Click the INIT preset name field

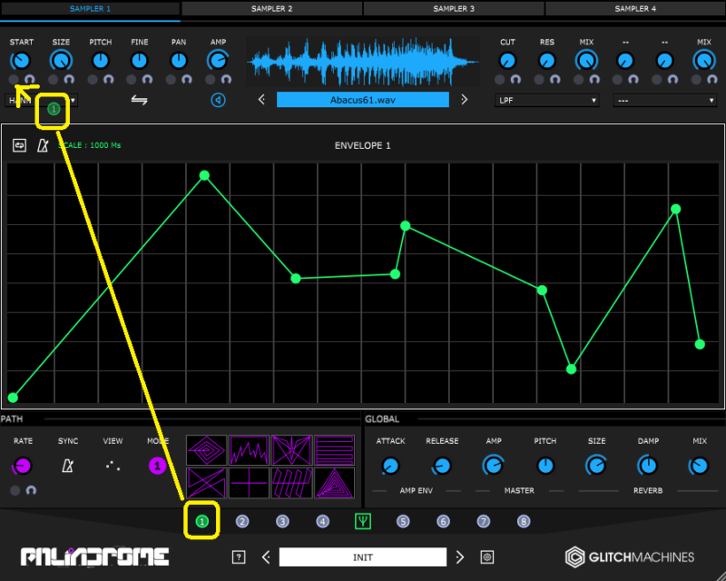coord(363,557)
